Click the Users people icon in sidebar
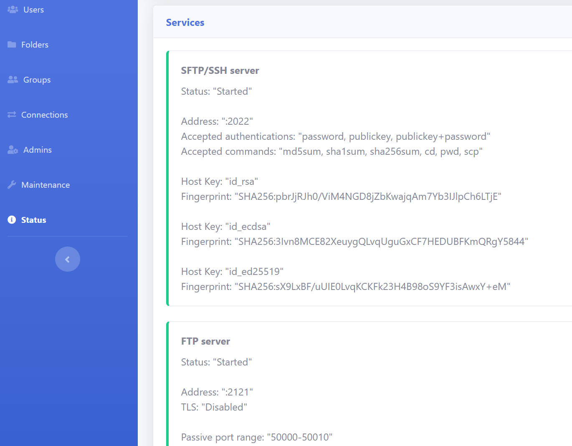This screenshot has height=446, width=572. pyautogui.click(x=13, y=9)
